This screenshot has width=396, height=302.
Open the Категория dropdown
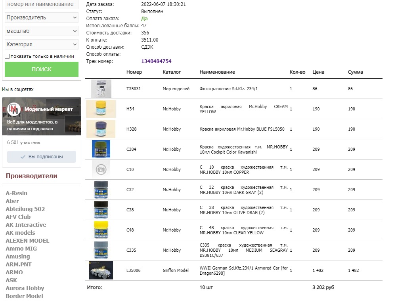point(41,44)
